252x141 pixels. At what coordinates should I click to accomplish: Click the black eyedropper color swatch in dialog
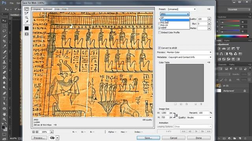26,28
